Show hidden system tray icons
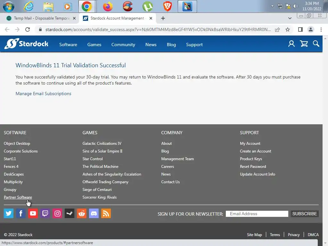The height and width of the screenshot is (246, 328). (272, 6)
